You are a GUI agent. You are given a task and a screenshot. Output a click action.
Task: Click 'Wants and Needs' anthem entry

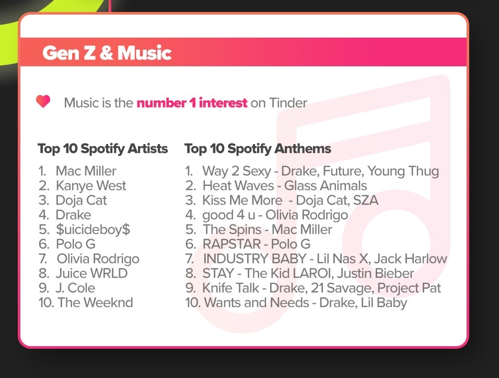(x=296, y=302)
